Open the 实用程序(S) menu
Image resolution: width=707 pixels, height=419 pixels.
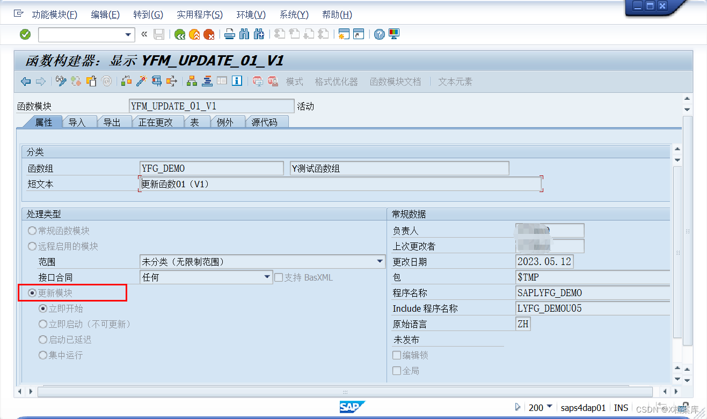click(200, 14)
